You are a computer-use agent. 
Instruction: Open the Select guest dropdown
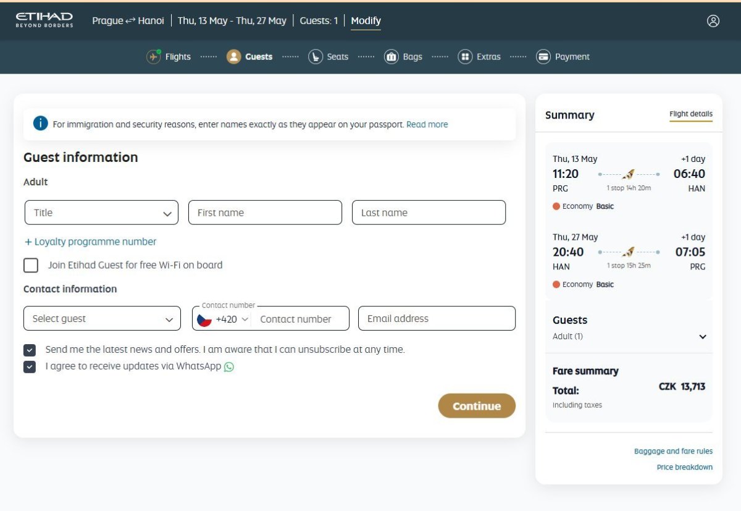[102, 319]
